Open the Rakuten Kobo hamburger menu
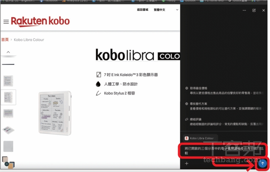The width and height of the screenshot is (270, 172). pos(6,22)
